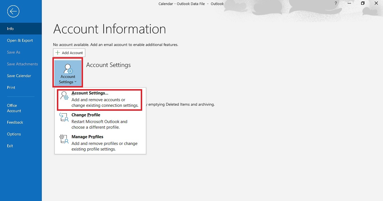Click the Manage Profiles icon
Screen dimensions: 383x201
tap(64, 139)
